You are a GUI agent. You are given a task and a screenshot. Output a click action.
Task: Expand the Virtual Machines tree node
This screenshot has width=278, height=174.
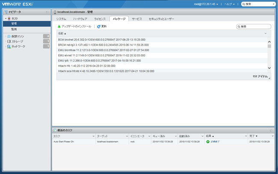(6, 36)
